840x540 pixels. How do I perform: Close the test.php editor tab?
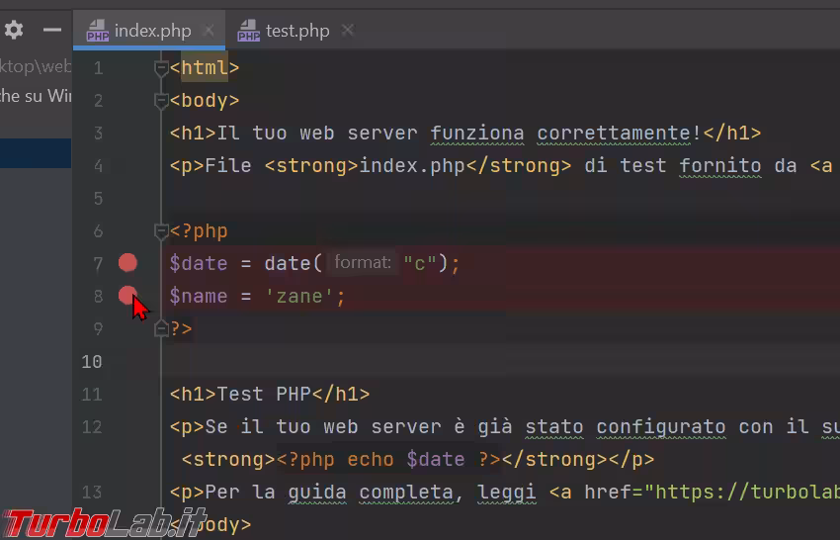tap(347, 31)
